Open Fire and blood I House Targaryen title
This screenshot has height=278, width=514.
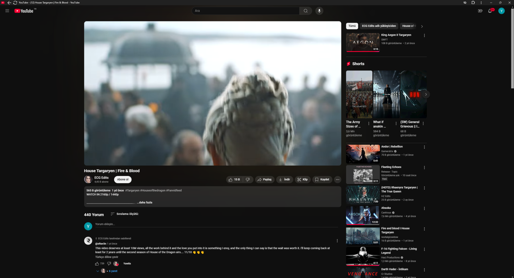(x=395, y=230)
